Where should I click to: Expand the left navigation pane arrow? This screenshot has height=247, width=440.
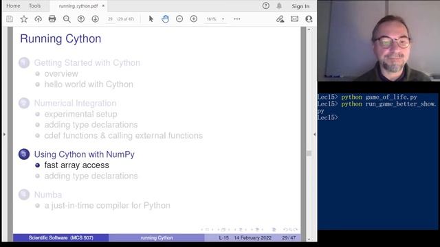4,134
